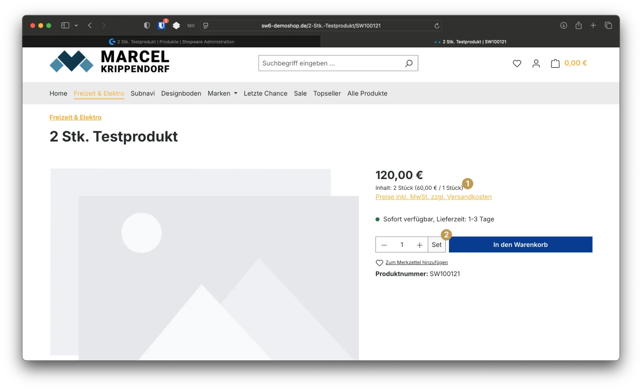
Task: Open a new tab with the plus icon
Action: coord(593,25)
